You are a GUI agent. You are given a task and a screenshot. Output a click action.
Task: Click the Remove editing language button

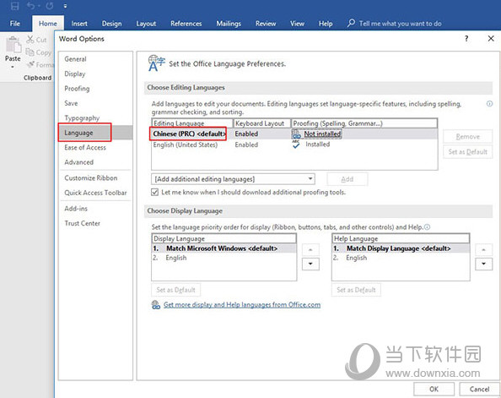point(468,137)
